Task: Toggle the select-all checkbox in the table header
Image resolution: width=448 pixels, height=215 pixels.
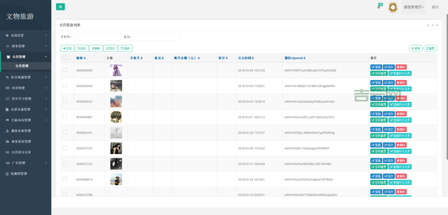Action: pyautogui.click(x=65, y=58)
